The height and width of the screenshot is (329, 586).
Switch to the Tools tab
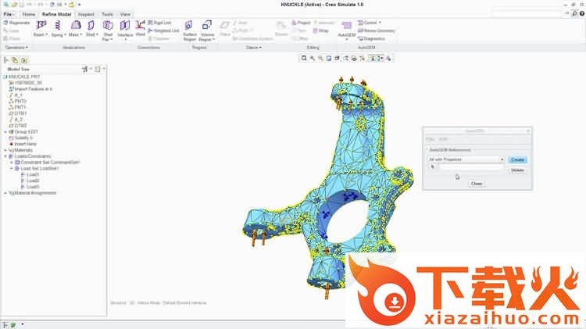tap(107, 14)
